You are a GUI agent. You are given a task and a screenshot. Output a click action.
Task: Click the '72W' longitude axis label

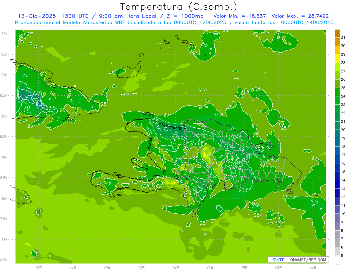click(175, 267)
